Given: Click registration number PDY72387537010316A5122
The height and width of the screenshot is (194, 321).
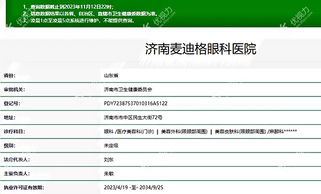Looking at the screenshot, I should click(x=135, y=103).
